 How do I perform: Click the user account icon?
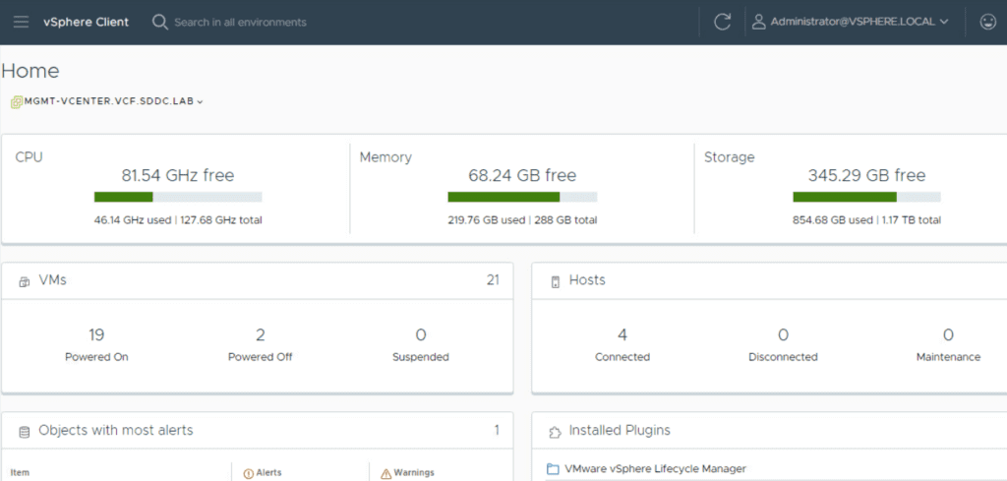click(x=758, y=22)
